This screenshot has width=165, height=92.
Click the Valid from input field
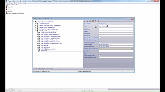tap(116, 29)
